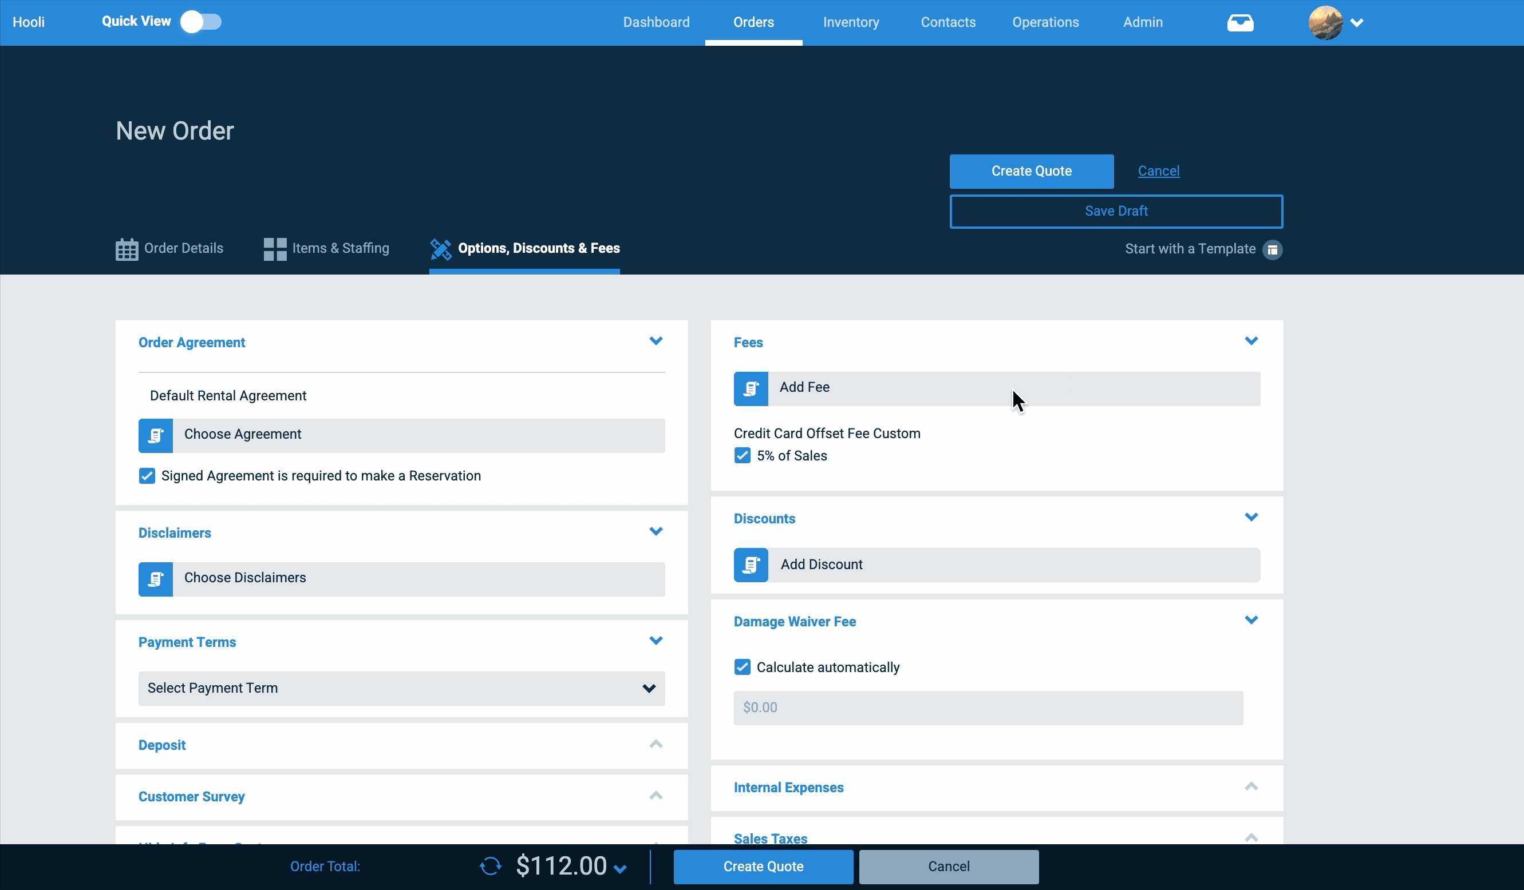Open the inbox tray icon
Viewport: 1524px width, 890px height.
(1240, 23)
